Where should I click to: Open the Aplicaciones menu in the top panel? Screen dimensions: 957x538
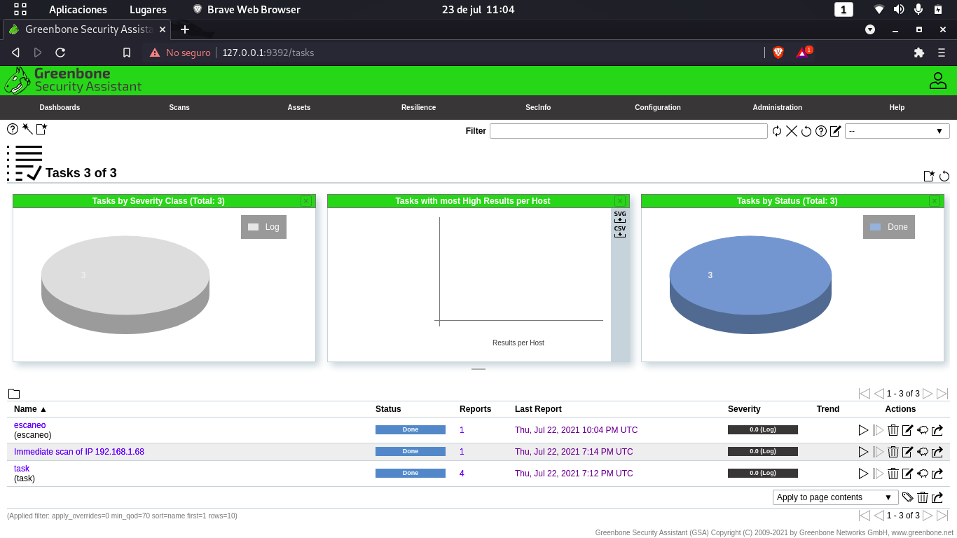tap(78, 10)
